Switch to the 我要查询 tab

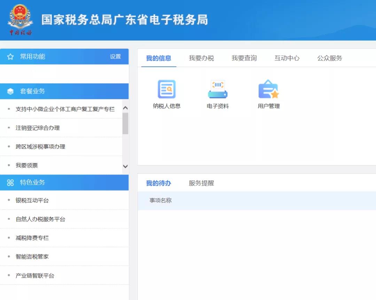point(244,58)
